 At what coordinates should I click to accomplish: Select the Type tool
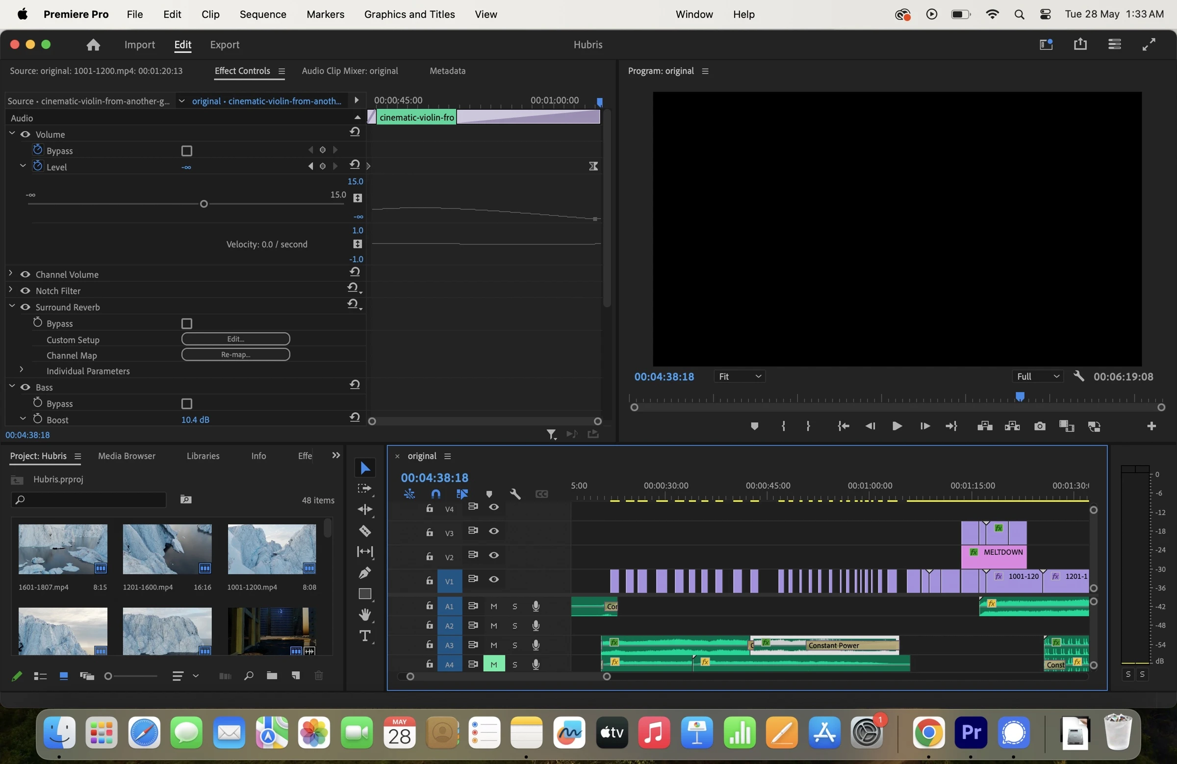click(x=365, y=636)
